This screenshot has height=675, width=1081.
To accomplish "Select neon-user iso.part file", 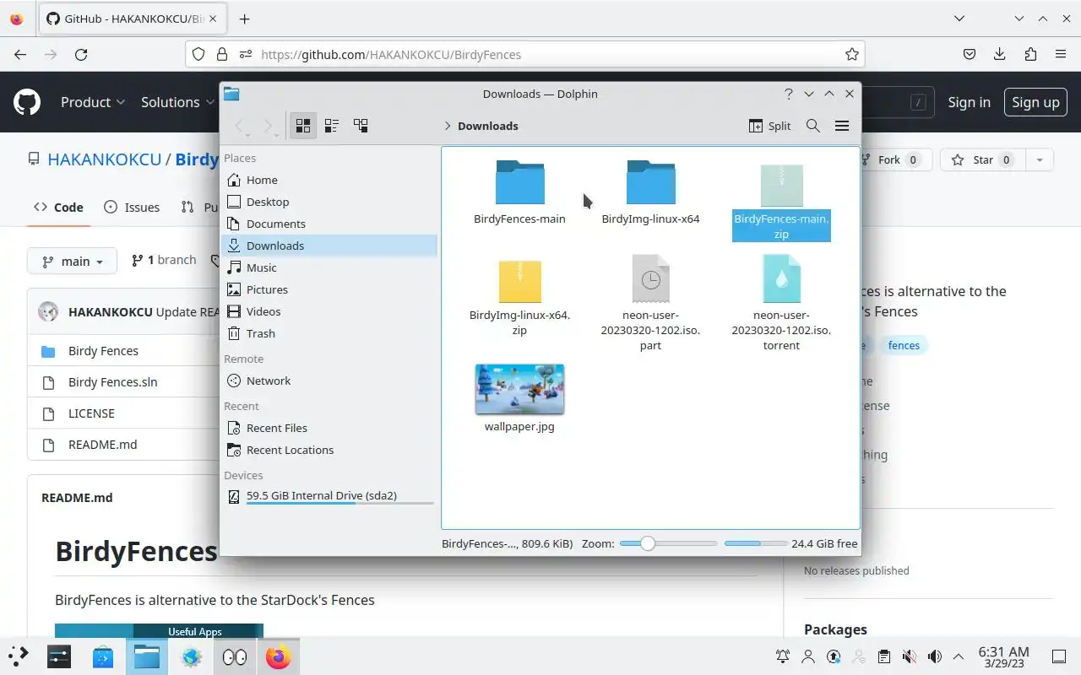I will (650, 304).
